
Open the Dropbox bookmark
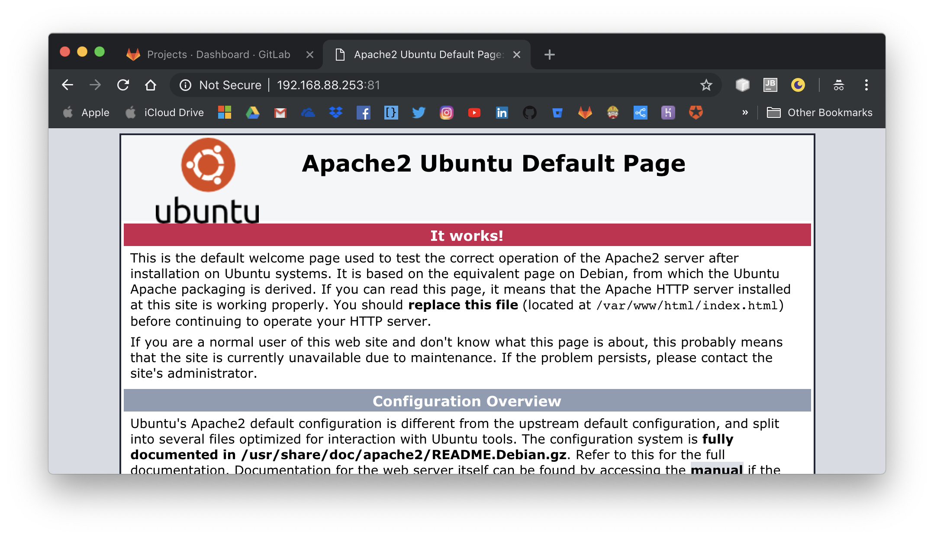click(x=336, y=113)
